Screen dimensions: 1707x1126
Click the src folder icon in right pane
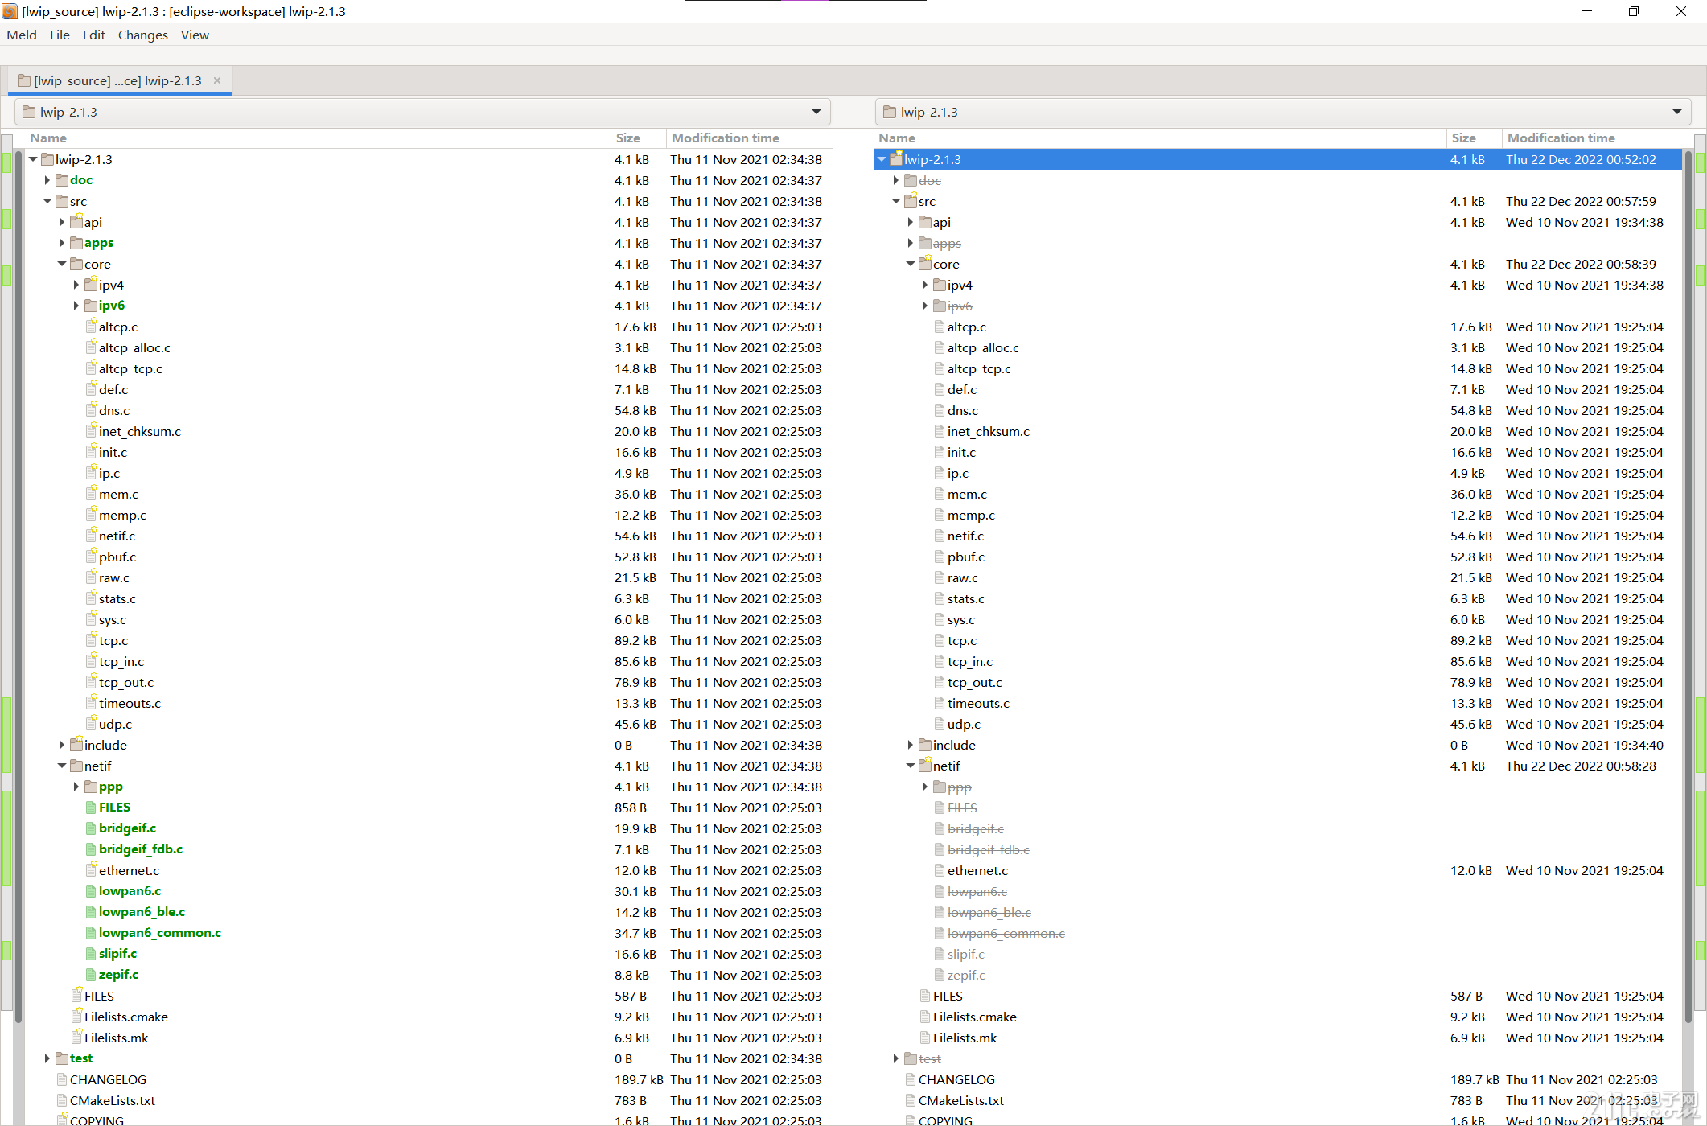coord(911,201)
